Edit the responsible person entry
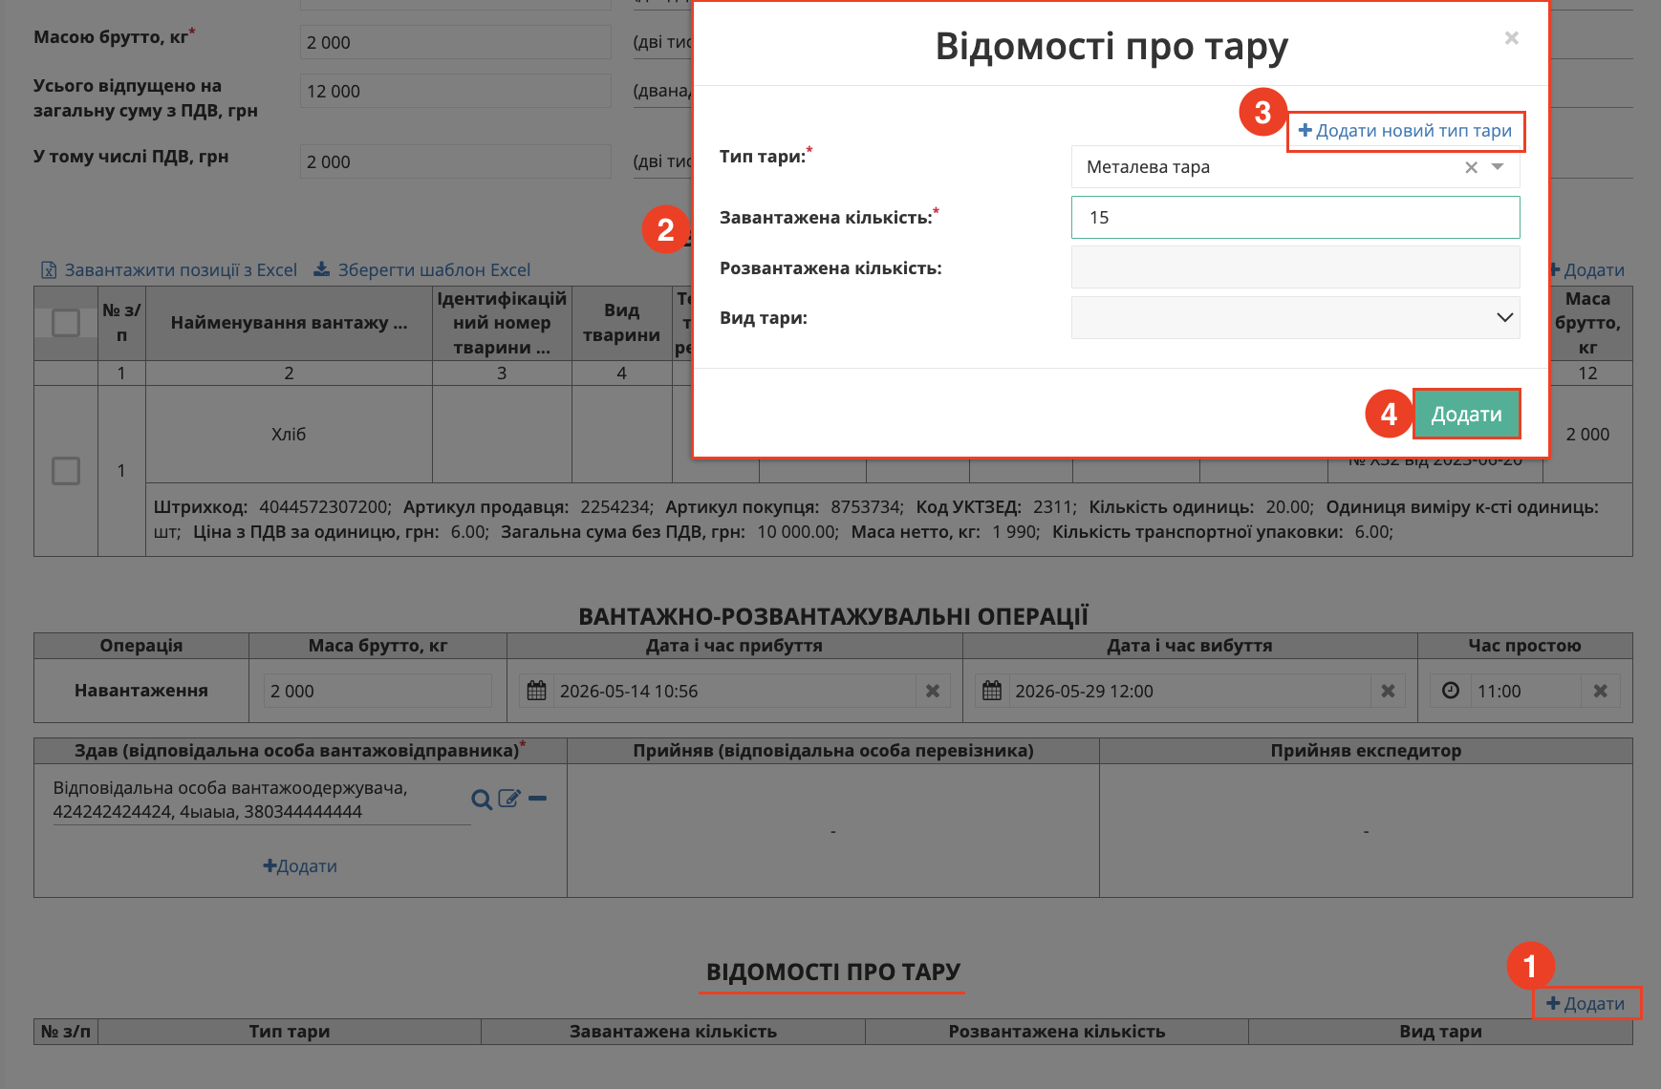Image resolution: width=1661 pixels, height=1089 pixels. (x=509, y=799)
